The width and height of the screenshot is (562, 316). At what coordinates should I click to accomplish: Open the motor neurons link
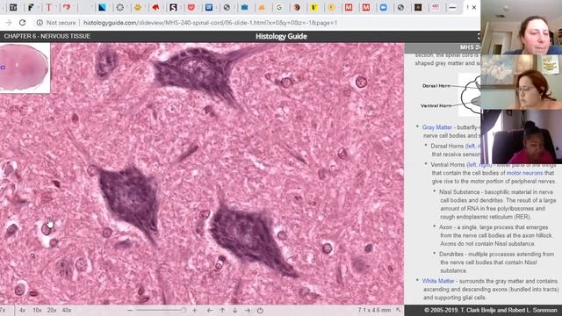point(525,173)
